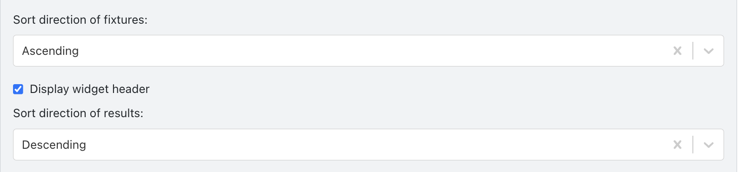The image size is (738, 172).
Task: Select the Sort direction of results label
Action: (x=78, y=113)
